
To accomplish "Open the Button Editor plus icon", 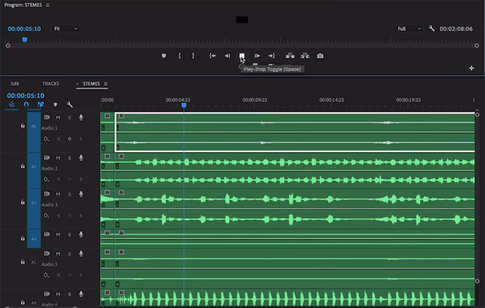I will coord(472,68).
